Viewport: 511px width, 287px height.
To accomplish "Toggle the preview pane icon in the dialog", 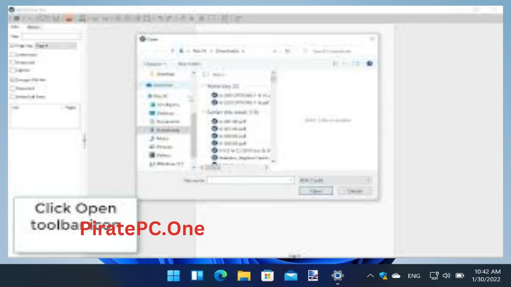I will [355, 64].
